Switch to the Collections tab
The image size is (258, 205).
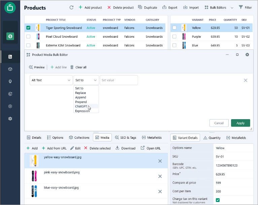pyautogui.click(x=79, y=137)
